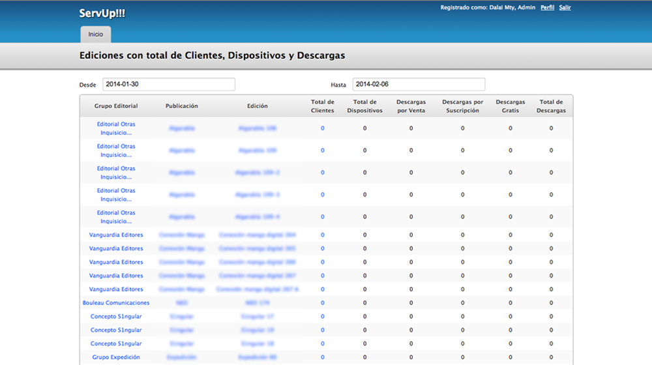Click the Descargas Gratis column header
The height and width of the screenshot is (365, 652).
pos(510,106)
